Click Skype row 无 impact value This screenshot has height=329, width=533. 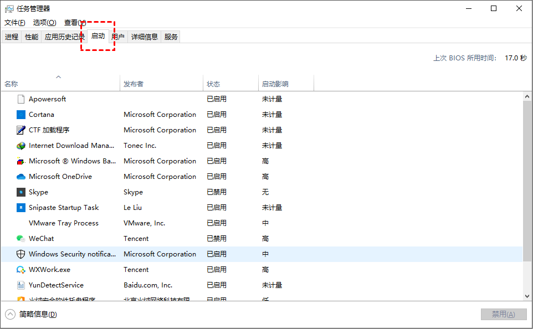tap(265, 192)
